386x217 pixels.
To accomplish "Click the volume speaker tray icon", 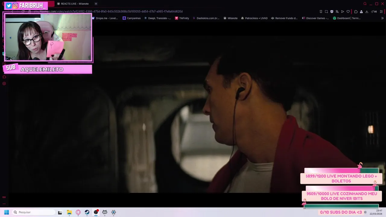I will coord(365,212).
